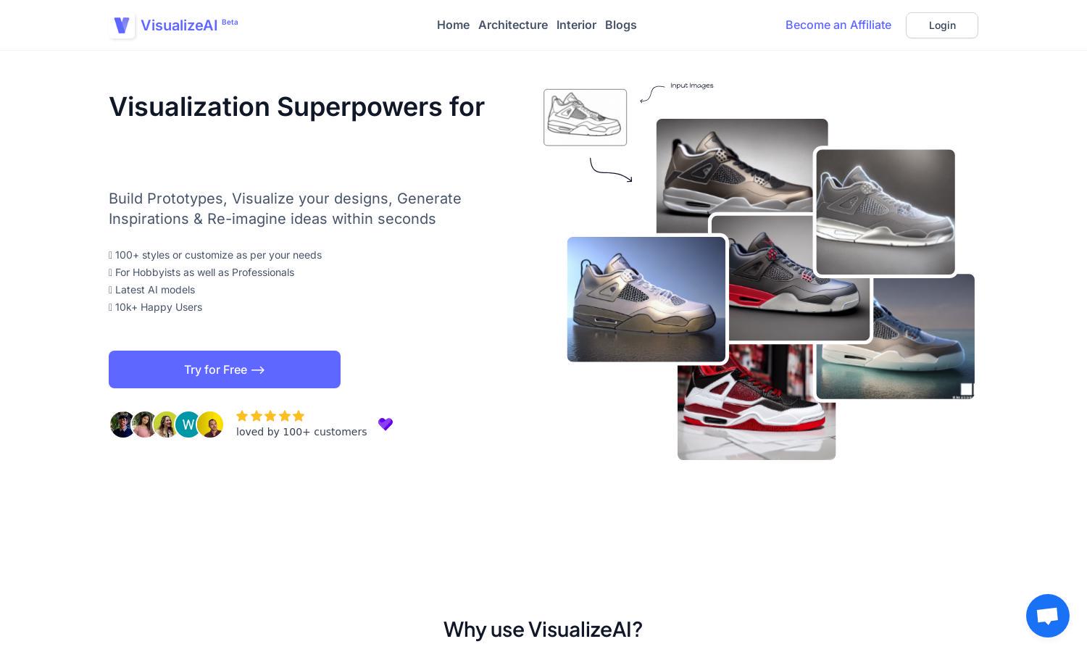Click the five-star rating icons
Screen dimensions: 1087x652
[x=270, y=416]
